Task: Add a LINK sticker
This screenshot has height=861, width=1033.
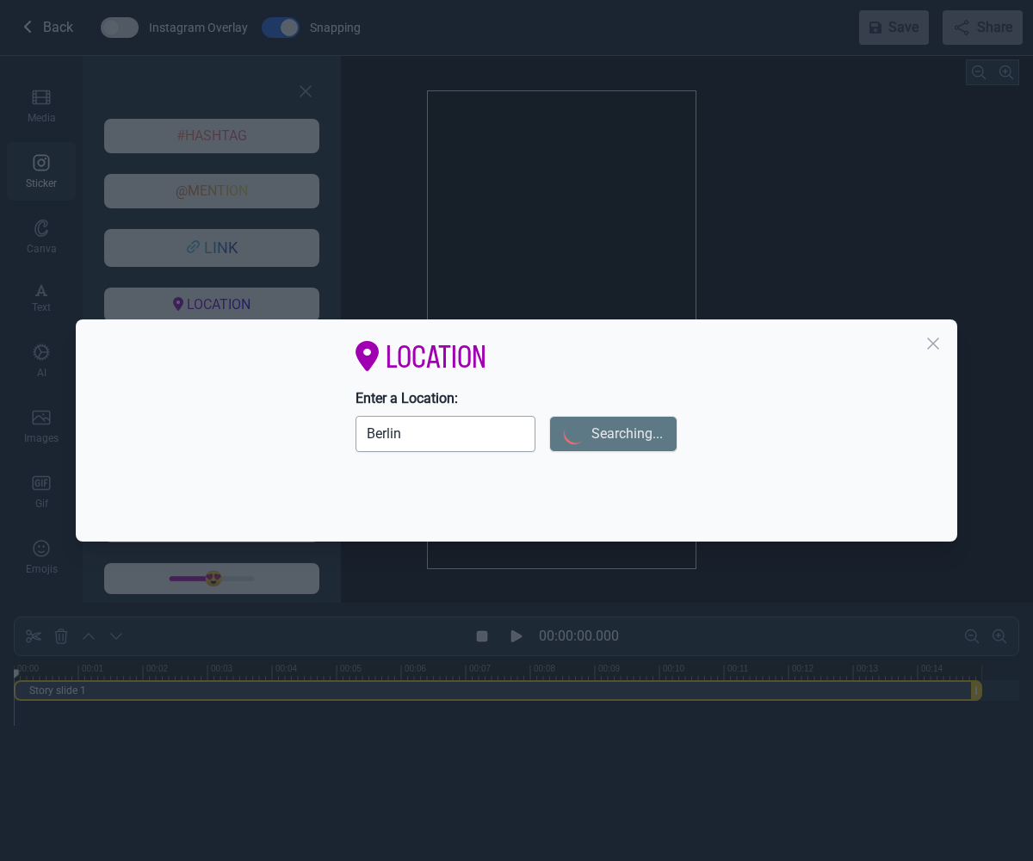Action: point(211,248)
